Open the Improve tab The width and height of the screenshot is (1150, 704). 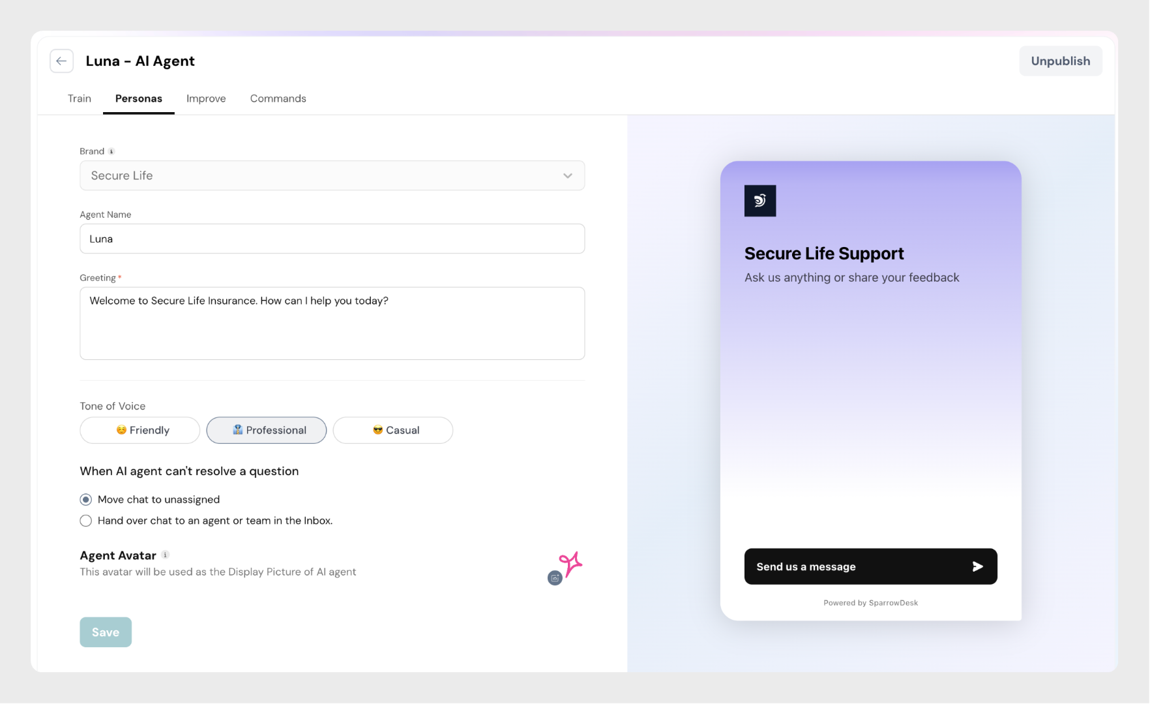point(206,98)
